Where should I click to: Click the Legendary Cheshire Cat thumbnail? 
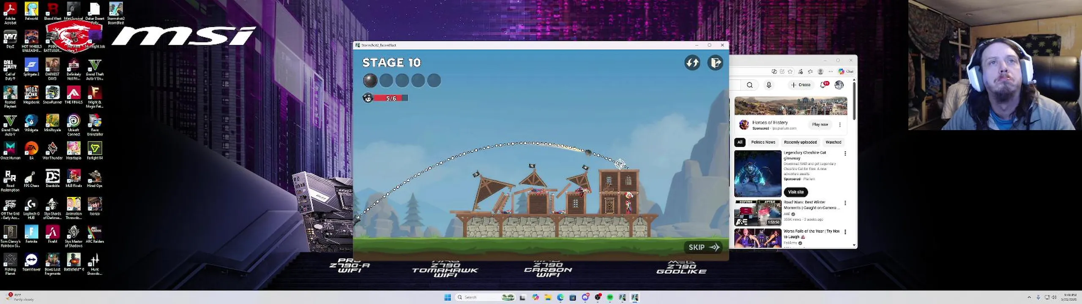pos(758,174)
